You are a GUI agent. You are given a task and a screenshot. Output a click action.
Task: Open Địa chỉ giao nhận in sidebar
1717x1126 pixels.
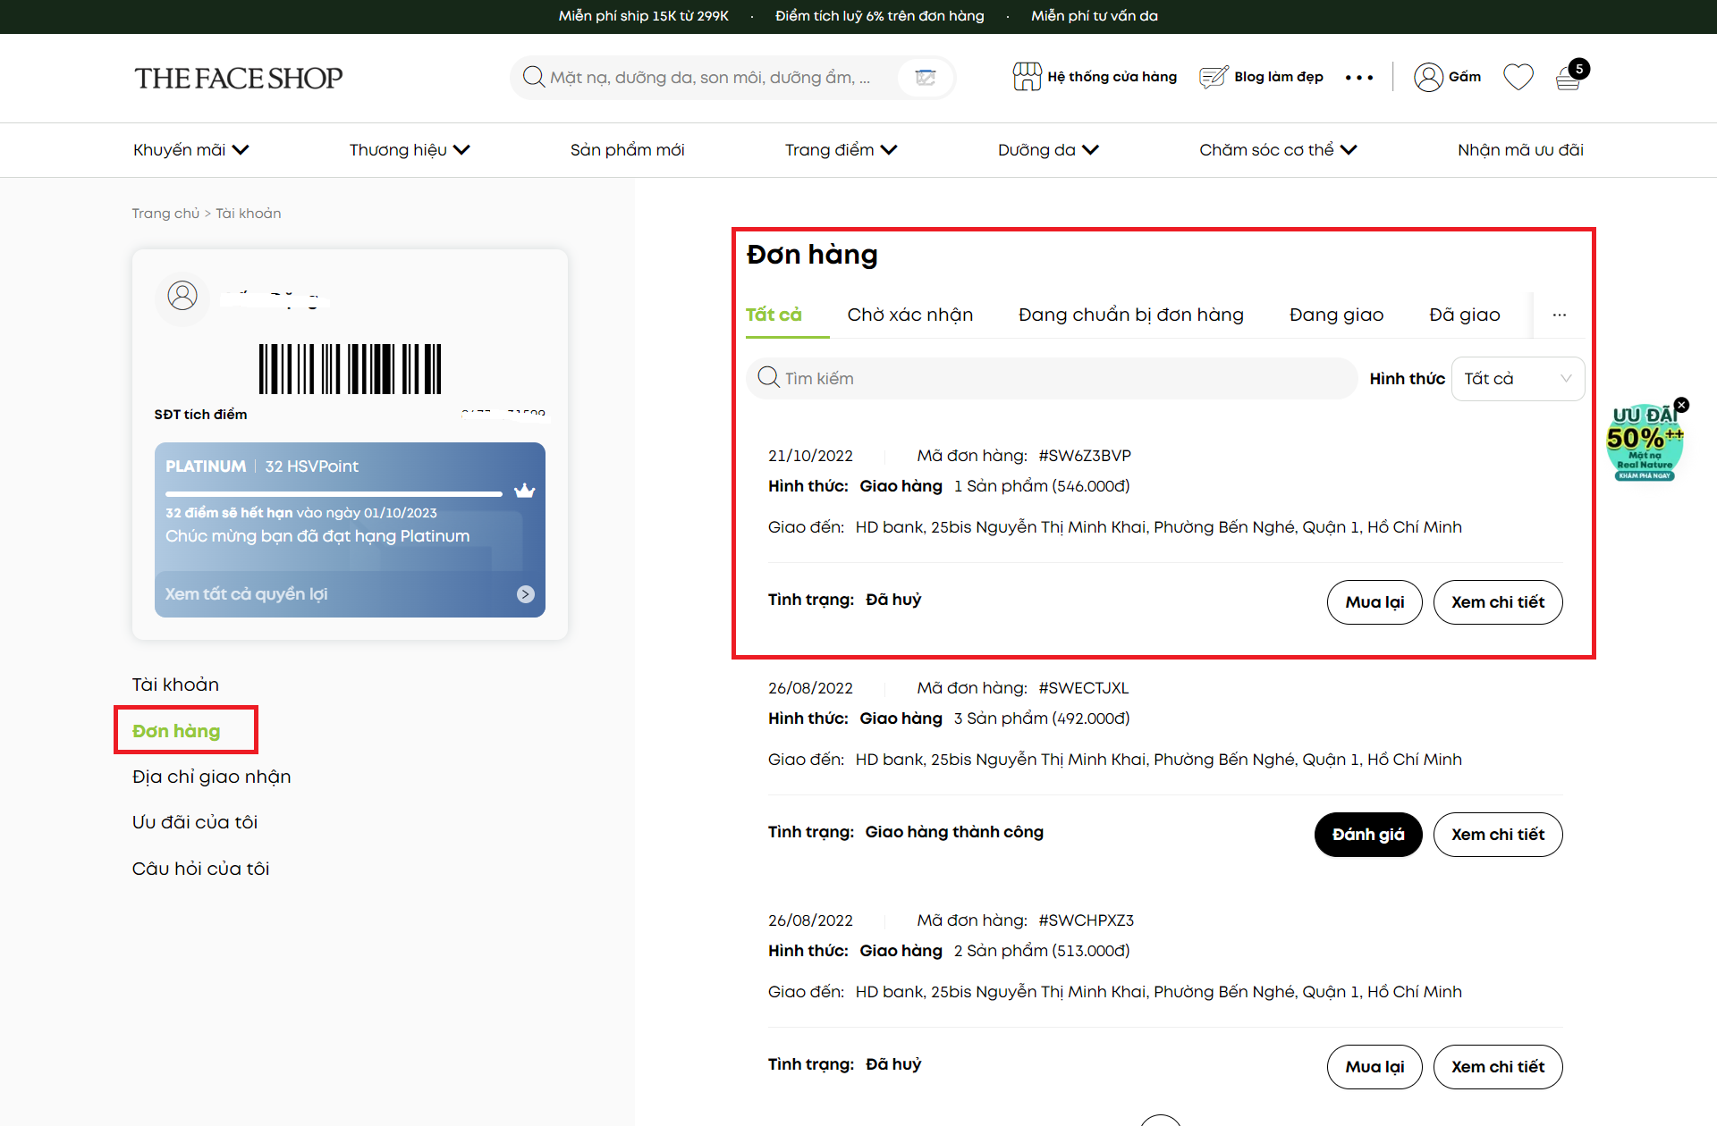212,777
